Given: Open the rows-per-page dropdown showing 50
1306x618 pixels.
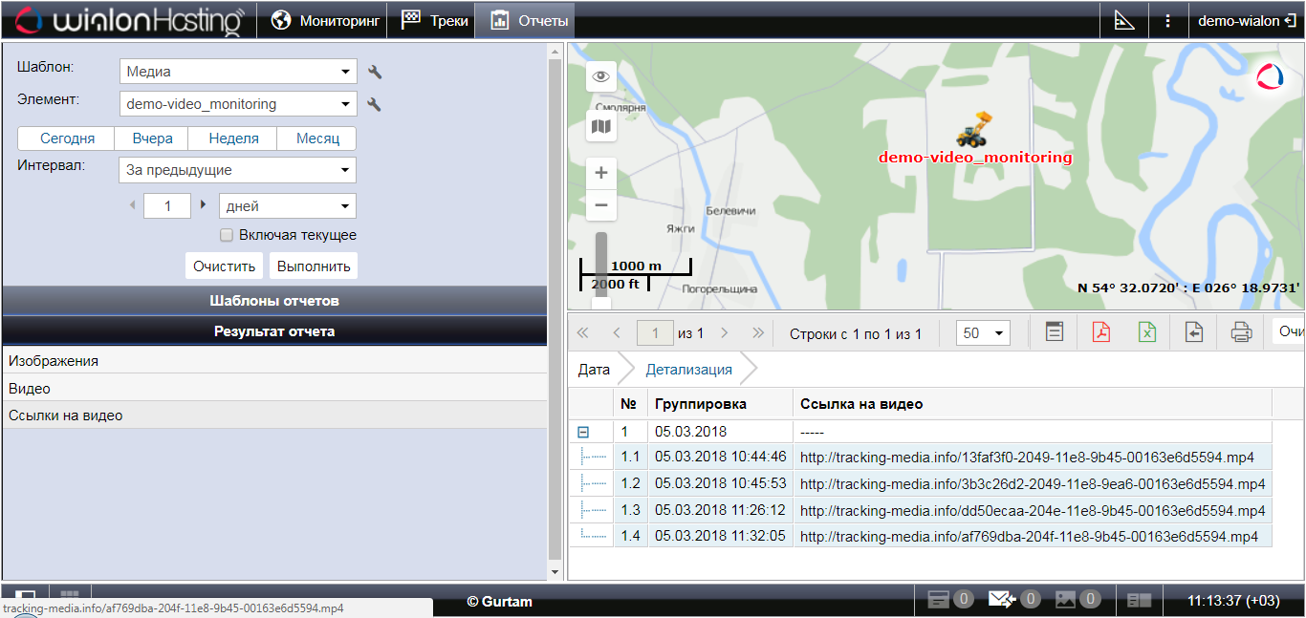Looking at the screenshot, I should coord(985,333).
